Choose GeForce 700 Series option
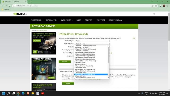170x96 pixels. click(91, 73)
